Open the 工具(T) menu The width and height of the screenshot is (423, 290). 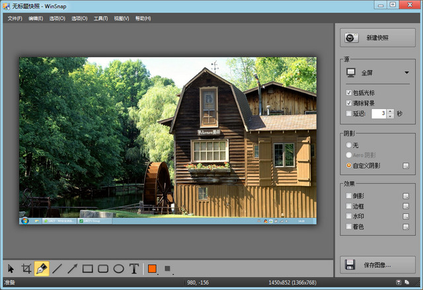(100, 18)
